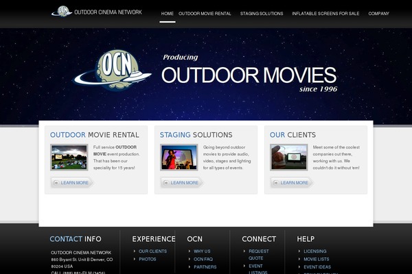
Task: Click the address line '860 Bryant St. Unit B Denver, CO'
Action: click(x=82, y=260)
